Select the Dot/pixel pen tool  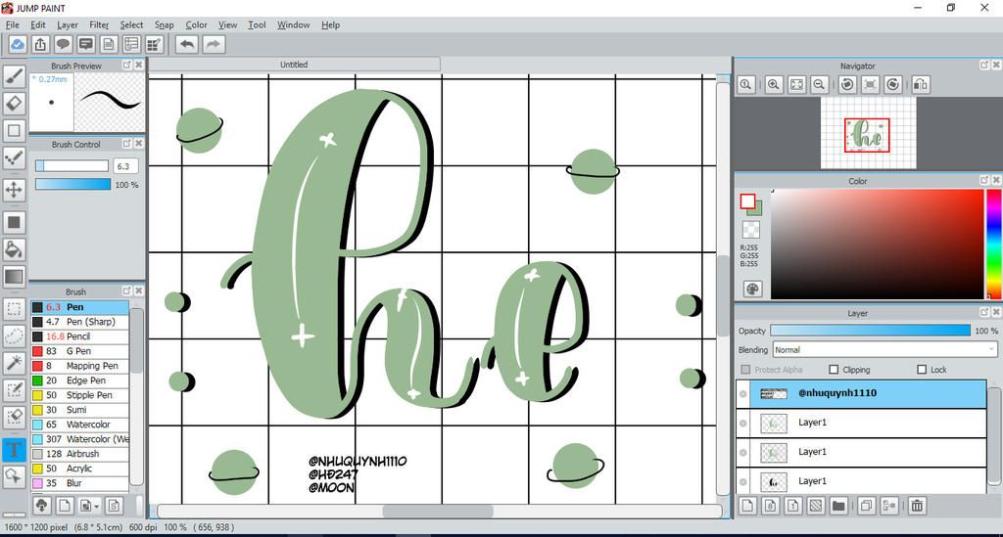click(x=14, y=157)
